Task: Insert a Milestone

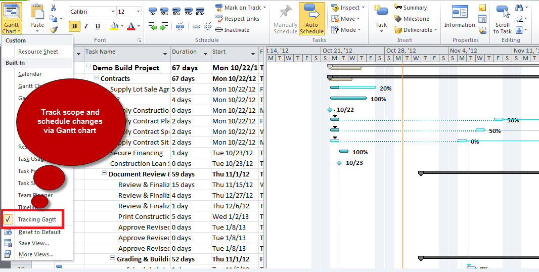Action: [412, 19]
